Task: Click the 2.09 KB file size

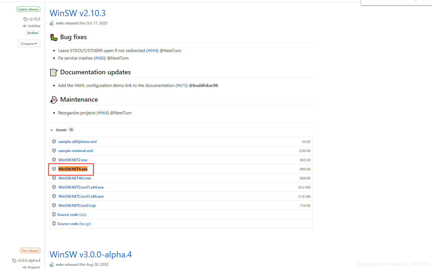Action: click(304, 151)
